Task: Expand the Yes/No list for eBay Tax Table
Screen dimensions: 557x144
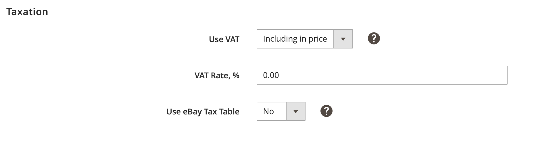Action: click(281, 111)
